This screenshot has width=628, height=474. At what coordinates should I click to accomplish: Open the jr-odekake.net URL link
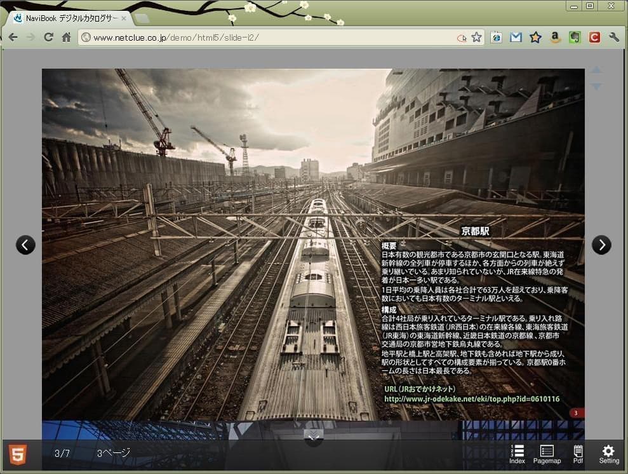(472, 399)
